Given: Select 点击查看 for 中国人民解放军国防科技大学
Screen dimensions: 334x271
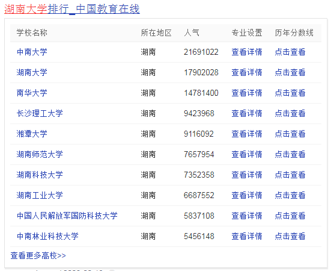Looking at the screenshot, I should click(290, 216).
